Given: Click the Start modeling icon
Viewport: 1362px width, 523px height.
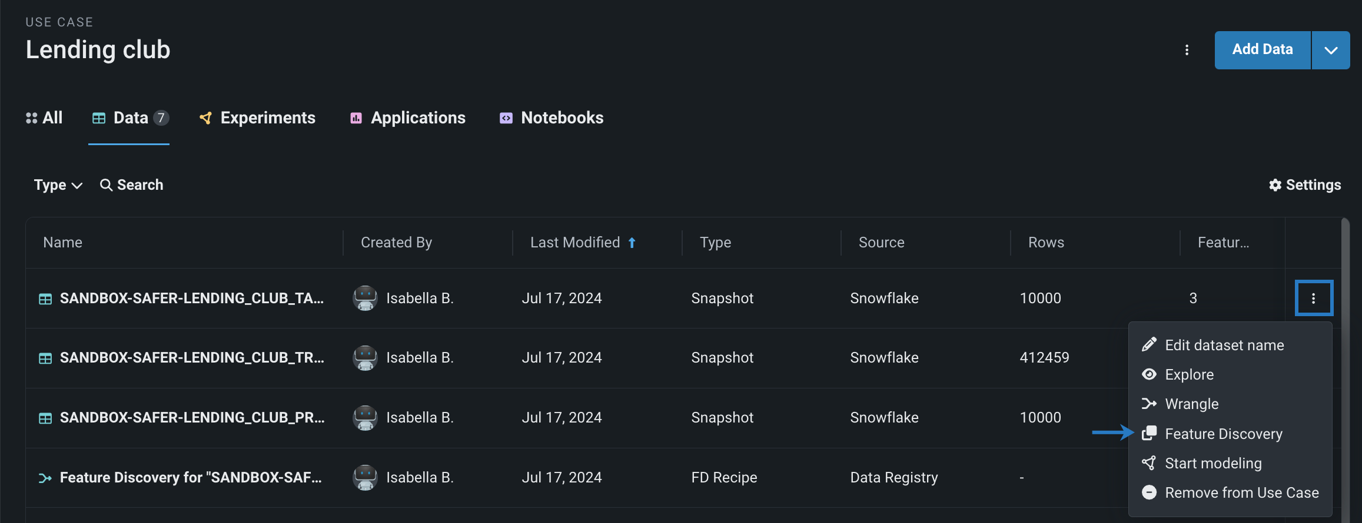Looking at the screenshot, I should pos(1149,463).
